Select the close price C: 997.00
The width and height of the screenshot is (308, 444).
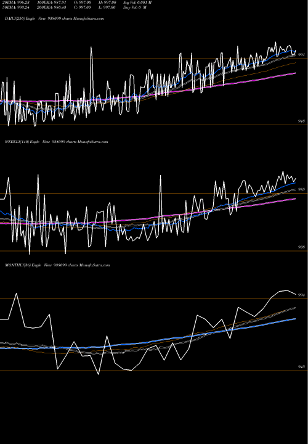[x=83, y=7]
